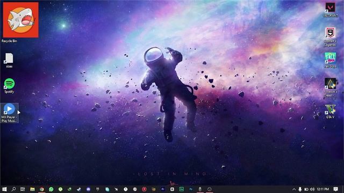The image size is (344, 193).
Task: Open Adobe Photoshop from the taskbar
Action: [x=191, y=189]
